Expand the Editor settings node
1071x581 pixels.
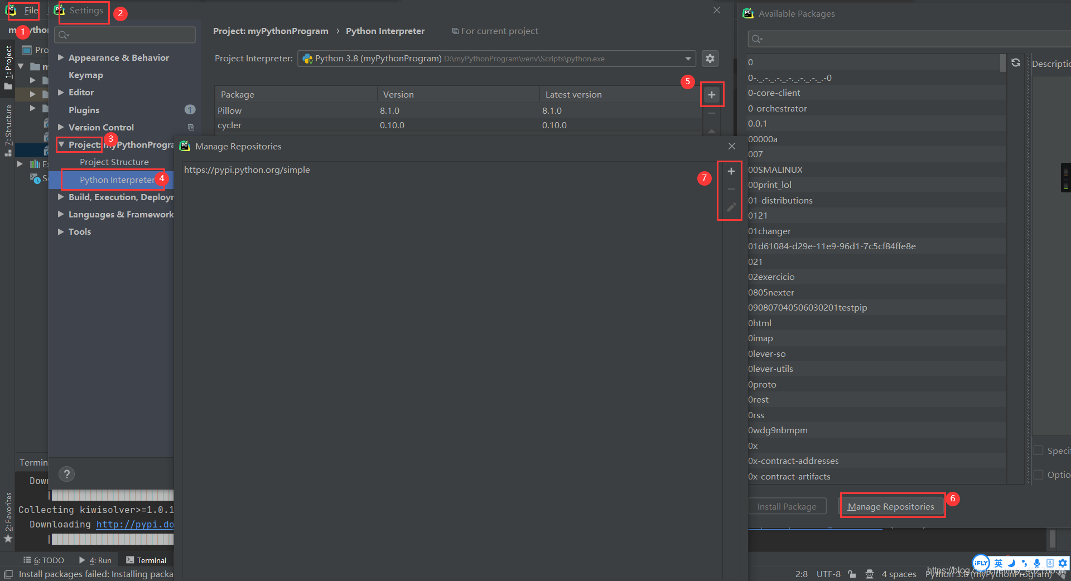point(61,92)
